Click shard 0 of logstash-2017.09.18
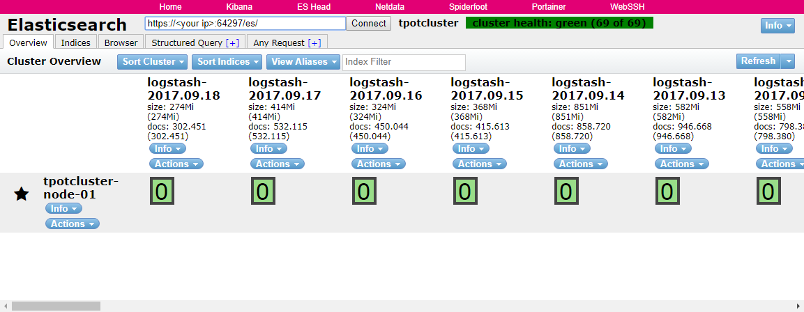This screenshot has width=804, height=312. pyautogui.click(x=161, y=191)
